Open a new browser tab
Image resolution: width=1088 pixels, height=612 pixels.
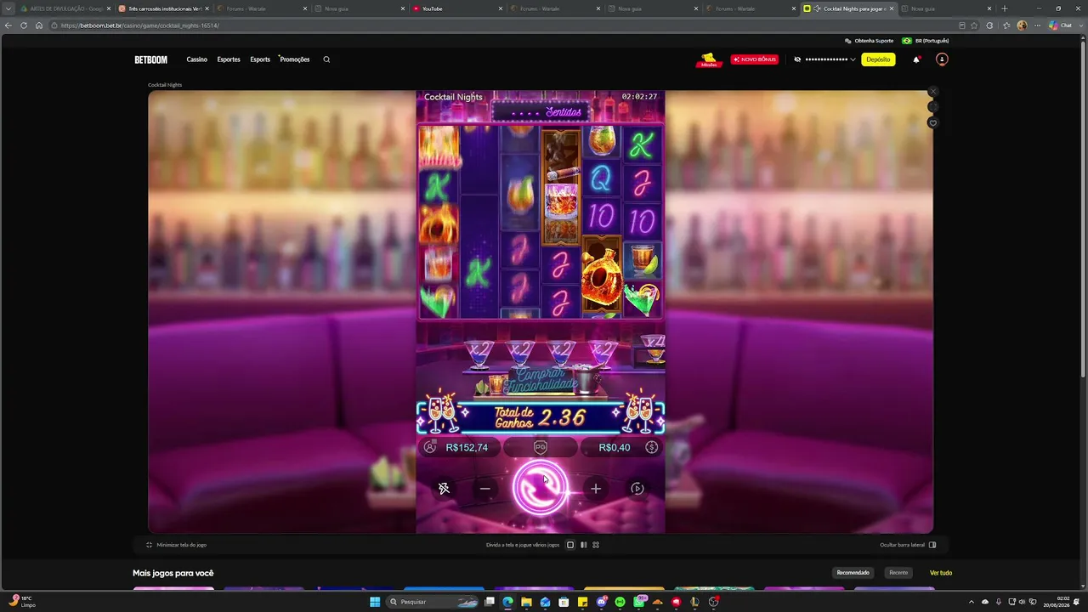(1005, 8)
